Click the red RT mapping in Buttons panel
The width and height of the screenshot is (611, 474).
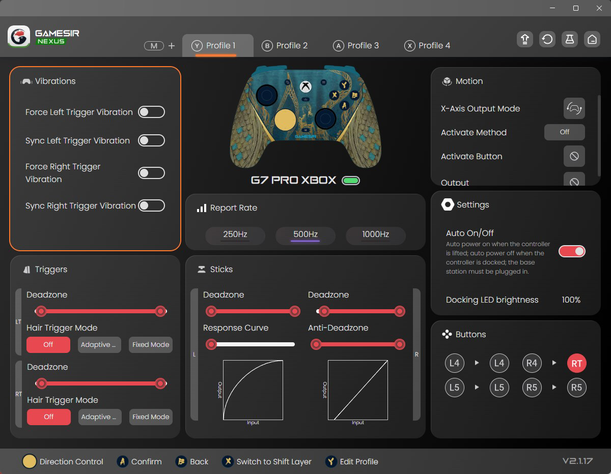pos(577,363)
